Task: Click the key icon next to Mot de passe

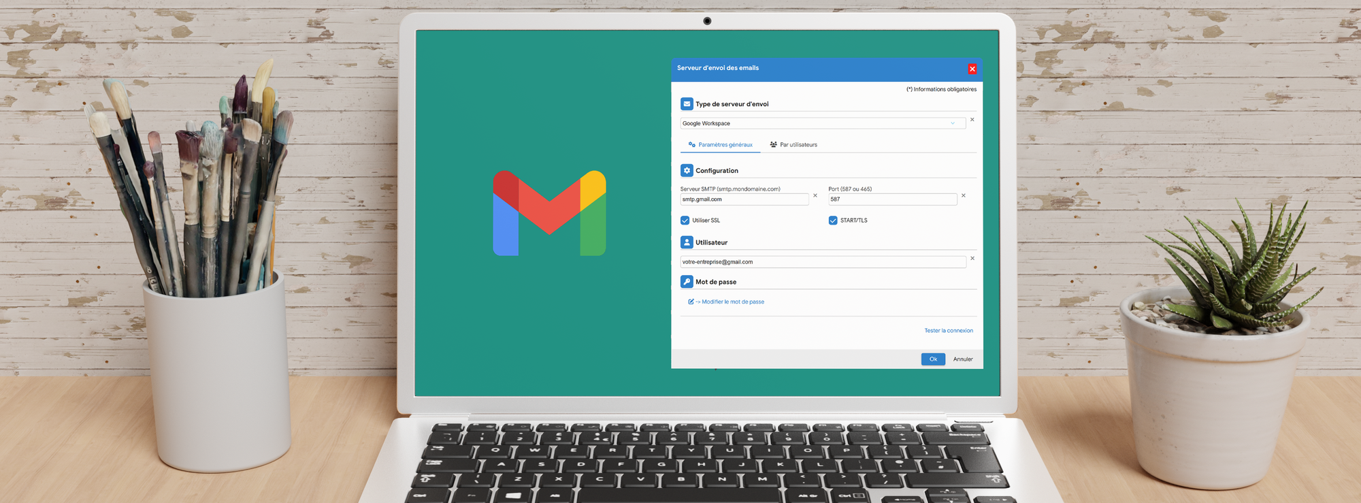Action: pyautogui.click(x=687, y=282)
